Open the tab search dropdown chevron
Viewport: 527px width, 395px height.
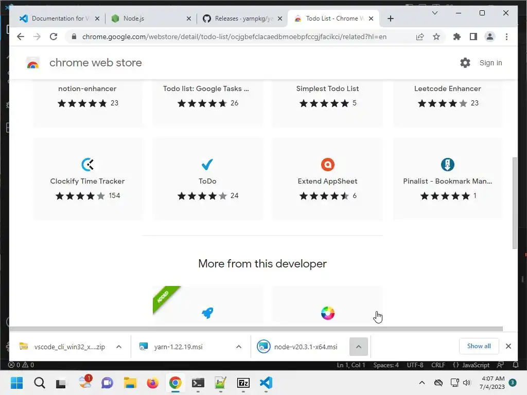point(434,13)
